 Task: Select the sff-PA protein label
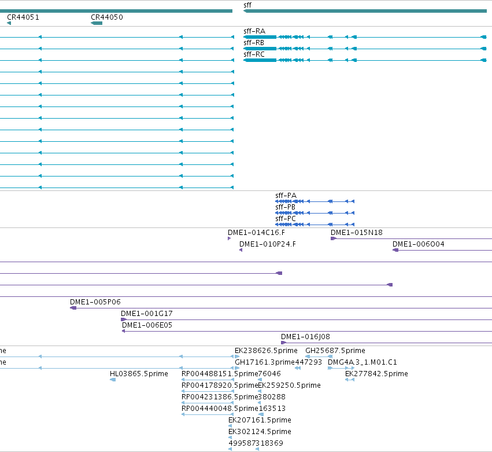[x=286, y=196]
